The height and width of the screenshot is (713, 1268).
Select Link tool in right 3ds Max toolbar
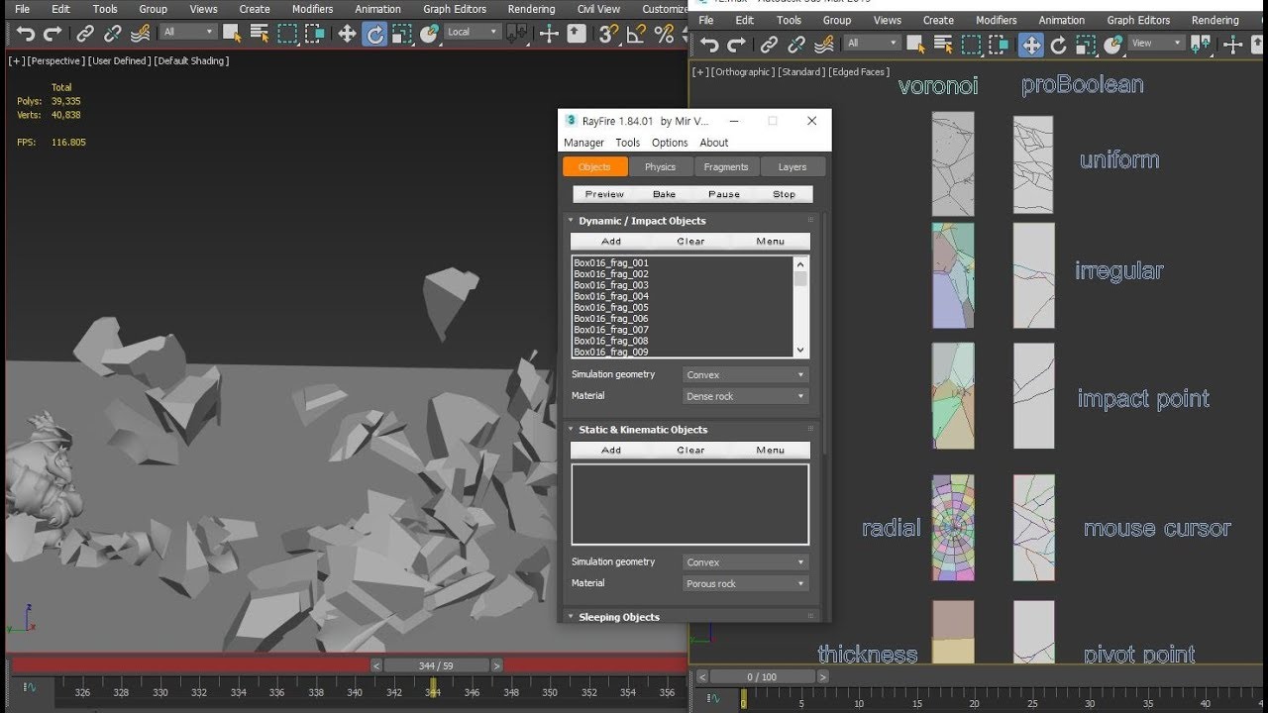pyautogui.click(x=769, y=44)
